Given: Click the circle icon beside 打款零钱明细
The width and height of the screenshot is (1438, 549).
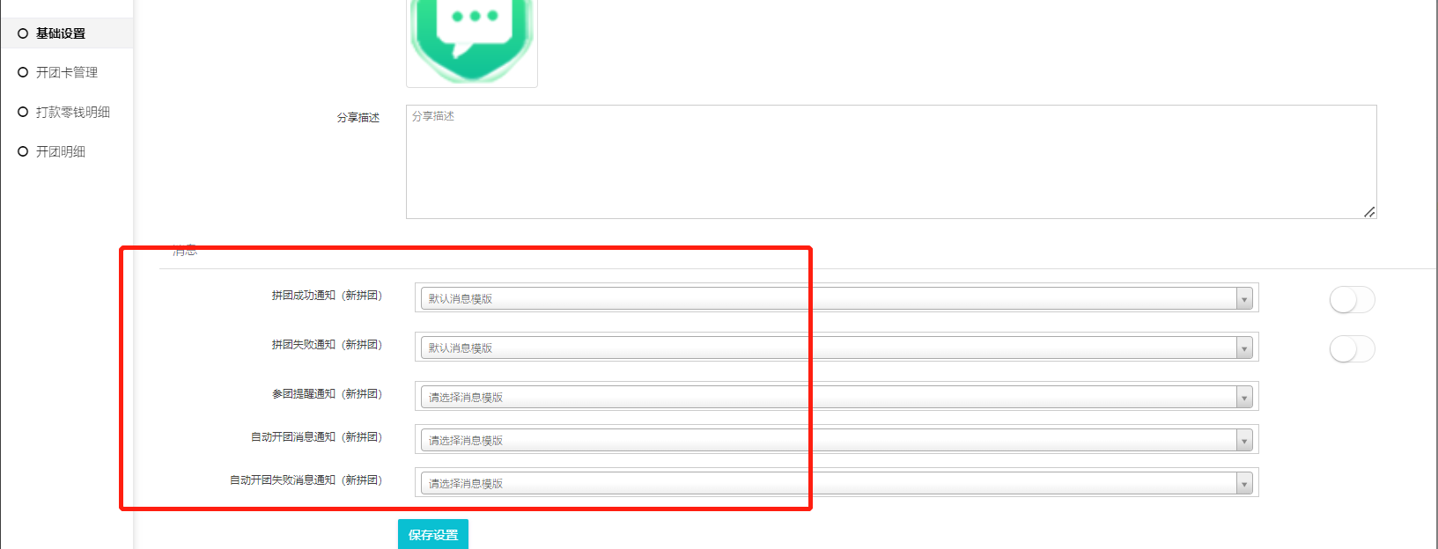Looking at the screenshot, I should pyautogui.click(x=23, y=112).
